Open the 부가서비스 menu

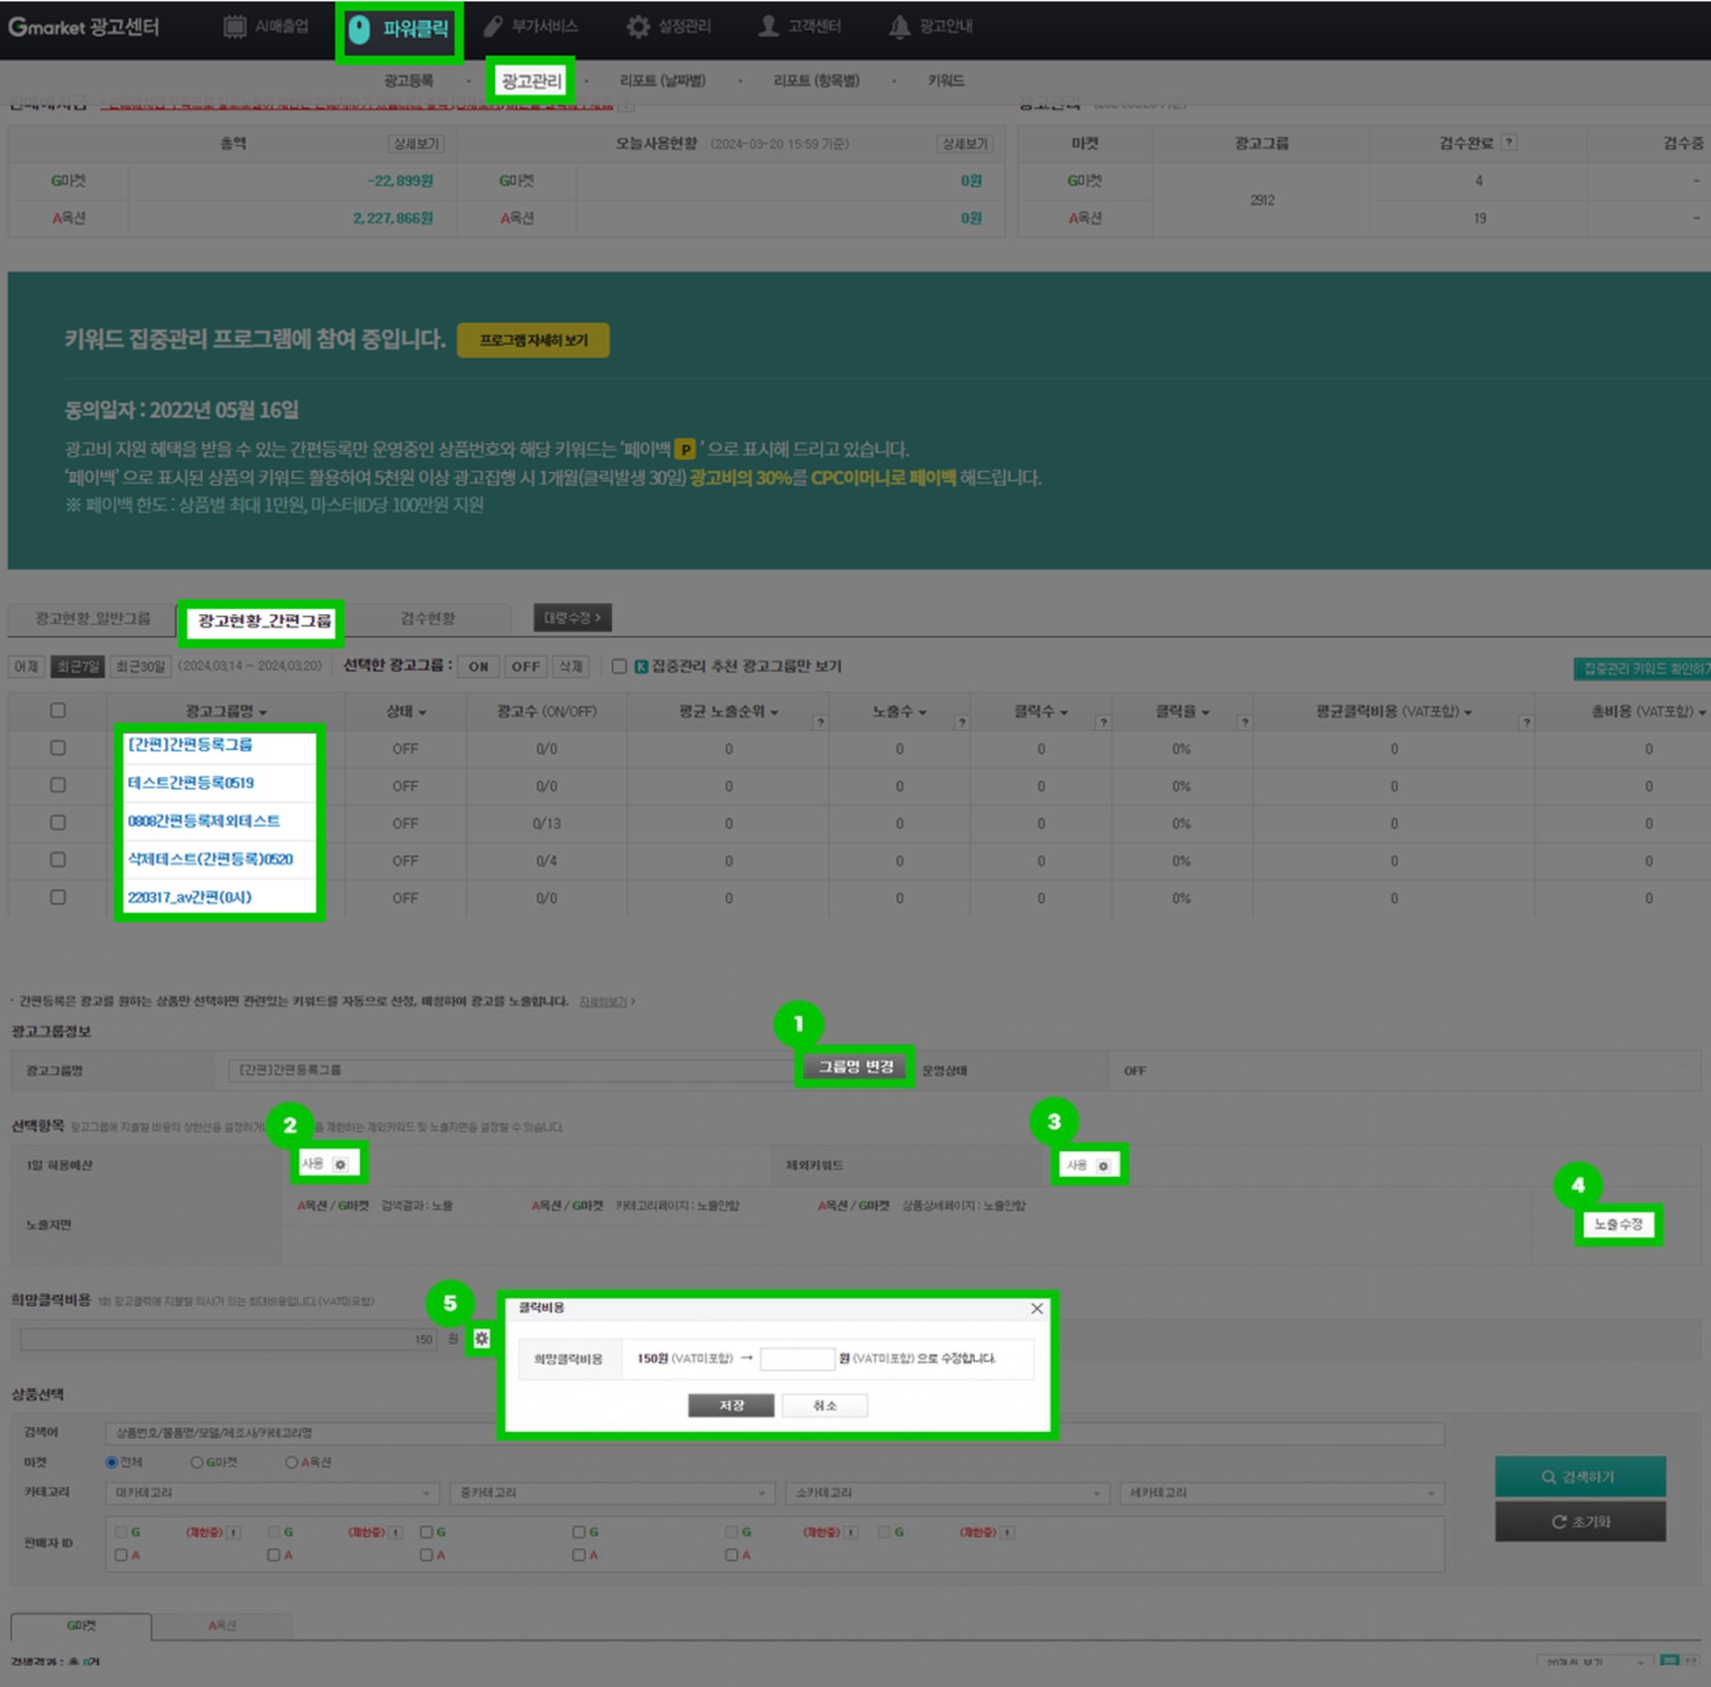click(532, 26)
